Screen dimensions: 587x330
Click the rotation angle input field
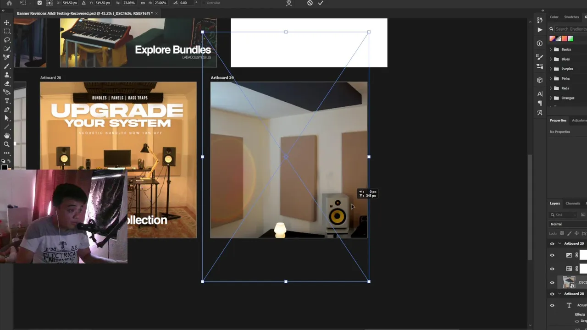(186, 3)
